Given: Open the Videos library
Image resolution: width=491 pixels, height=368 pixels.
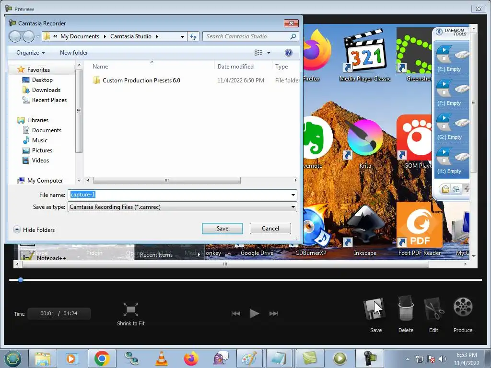Looking at the screenshot, I should click(x=40, y=160).
